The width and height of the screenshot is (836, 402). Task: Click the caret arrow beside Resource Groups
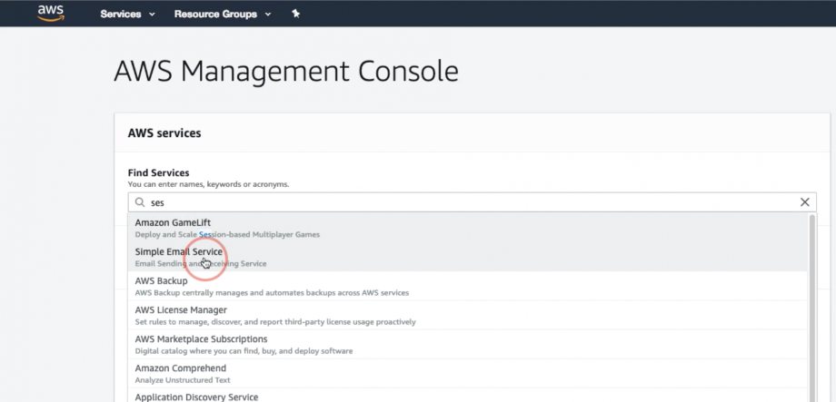(x=267, y=15)
